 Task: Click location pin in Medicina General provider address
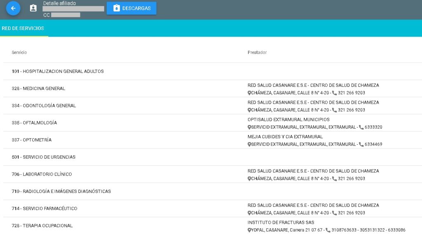(249, 93)
